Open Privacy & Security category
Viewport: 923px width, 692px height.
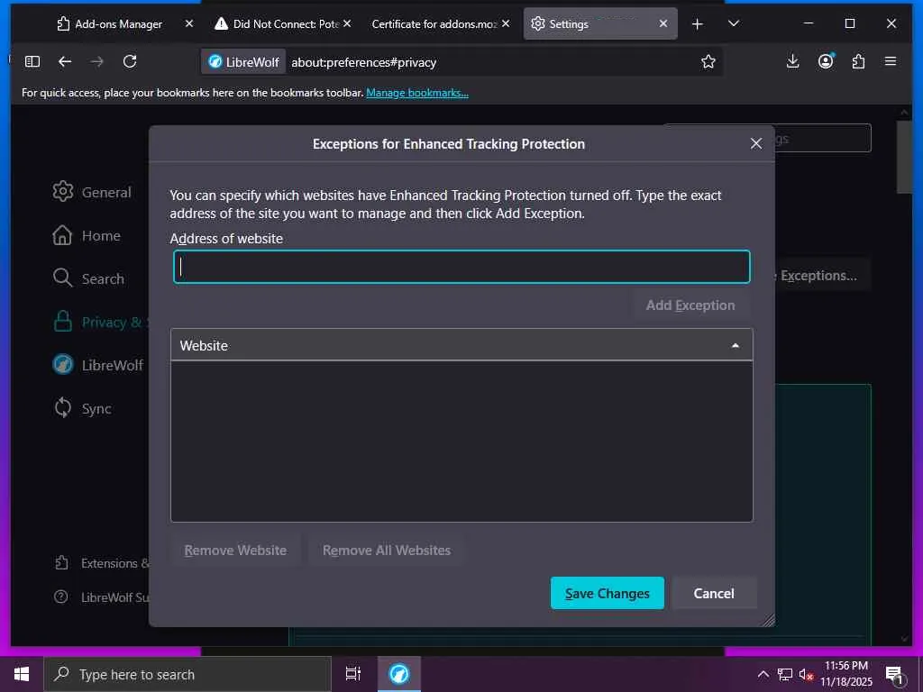[99, 322]
